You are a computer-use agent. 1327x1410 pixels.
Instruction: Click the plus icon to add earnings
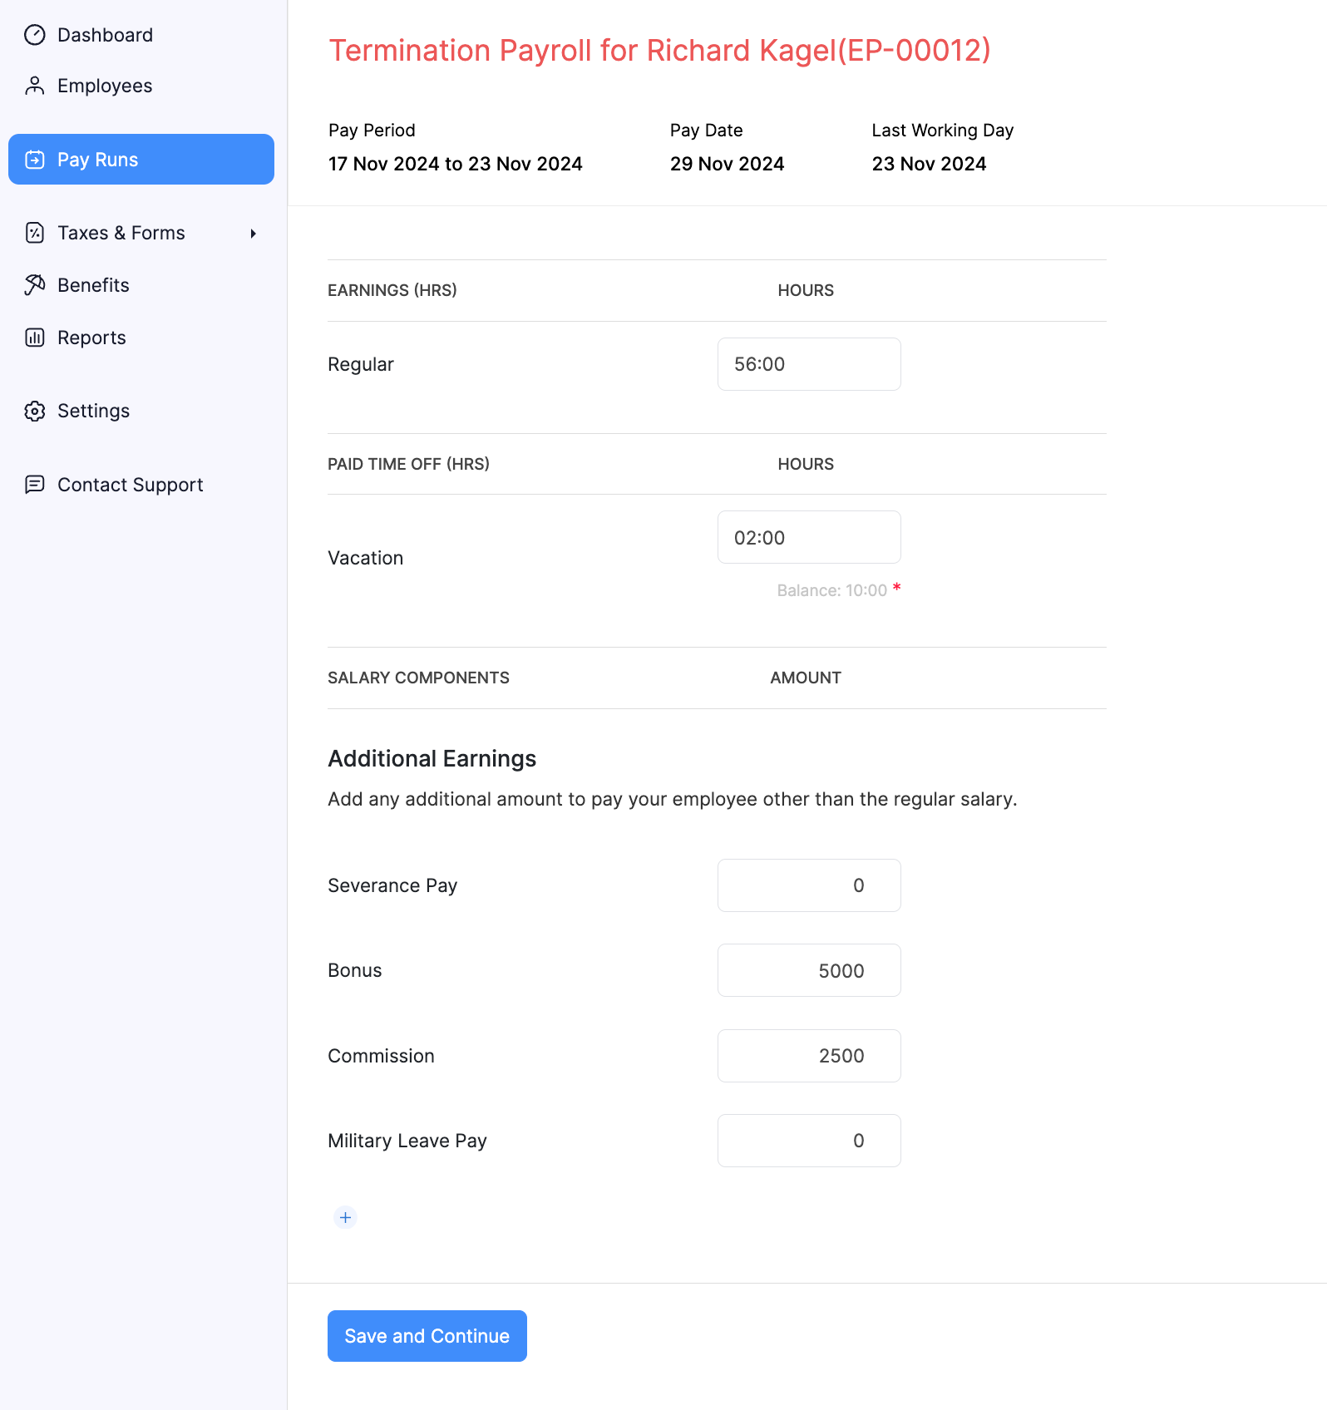[x=344, y=1217]
